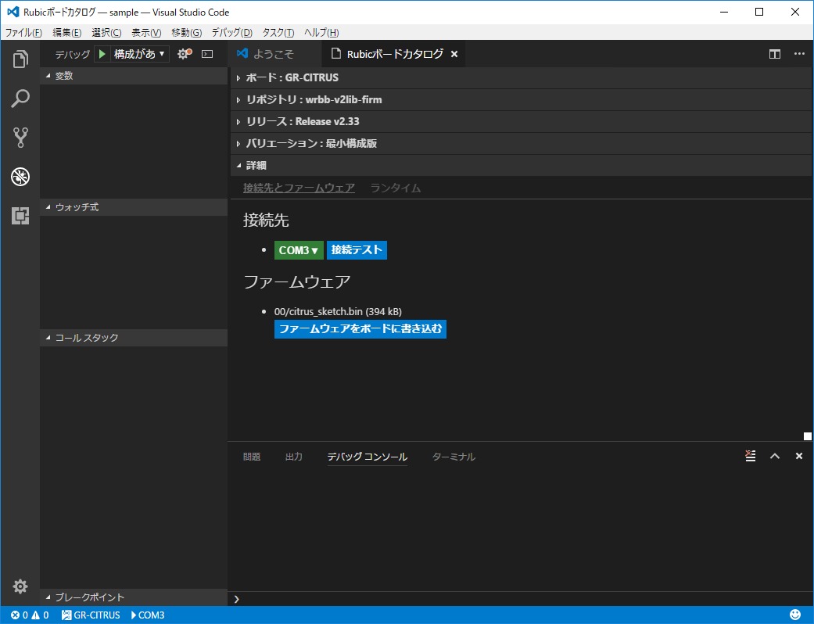Viewport: 814px width, 624px height.
Task: Open the Explorer view in activity bar
Action: click(20, 59)
